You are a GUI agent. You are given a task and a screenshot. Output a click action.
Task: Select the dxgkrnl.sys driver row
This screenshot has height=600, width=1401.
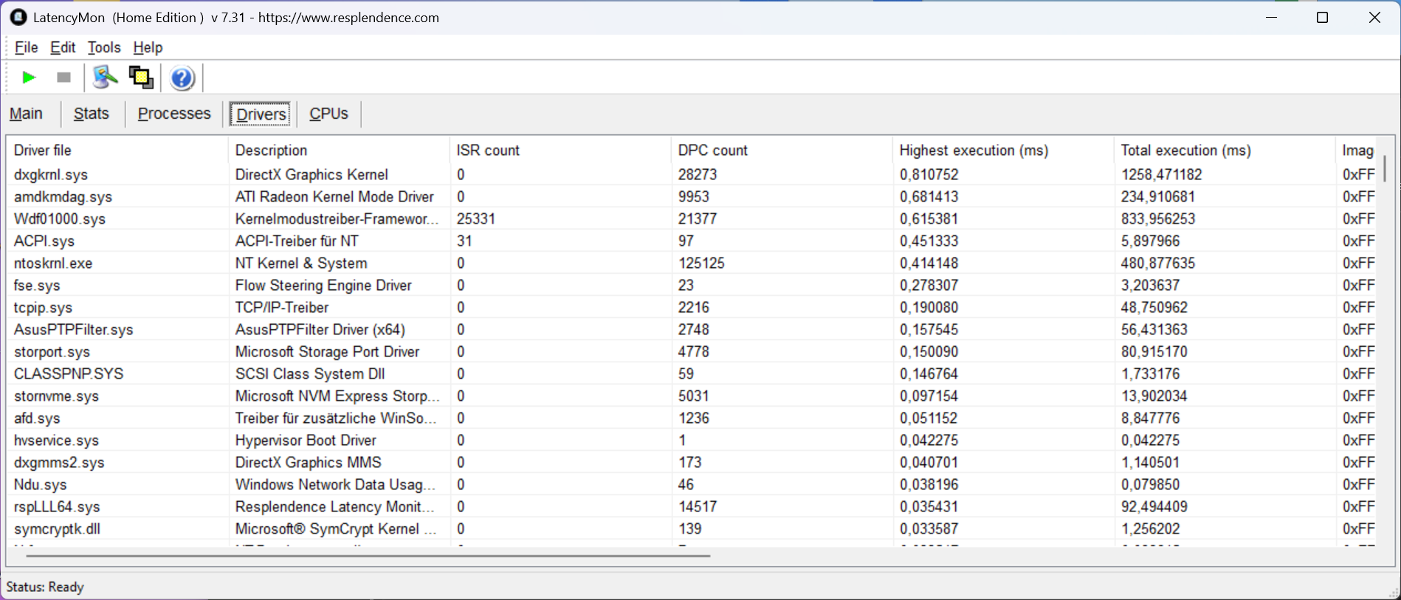(x=51, y=175)
